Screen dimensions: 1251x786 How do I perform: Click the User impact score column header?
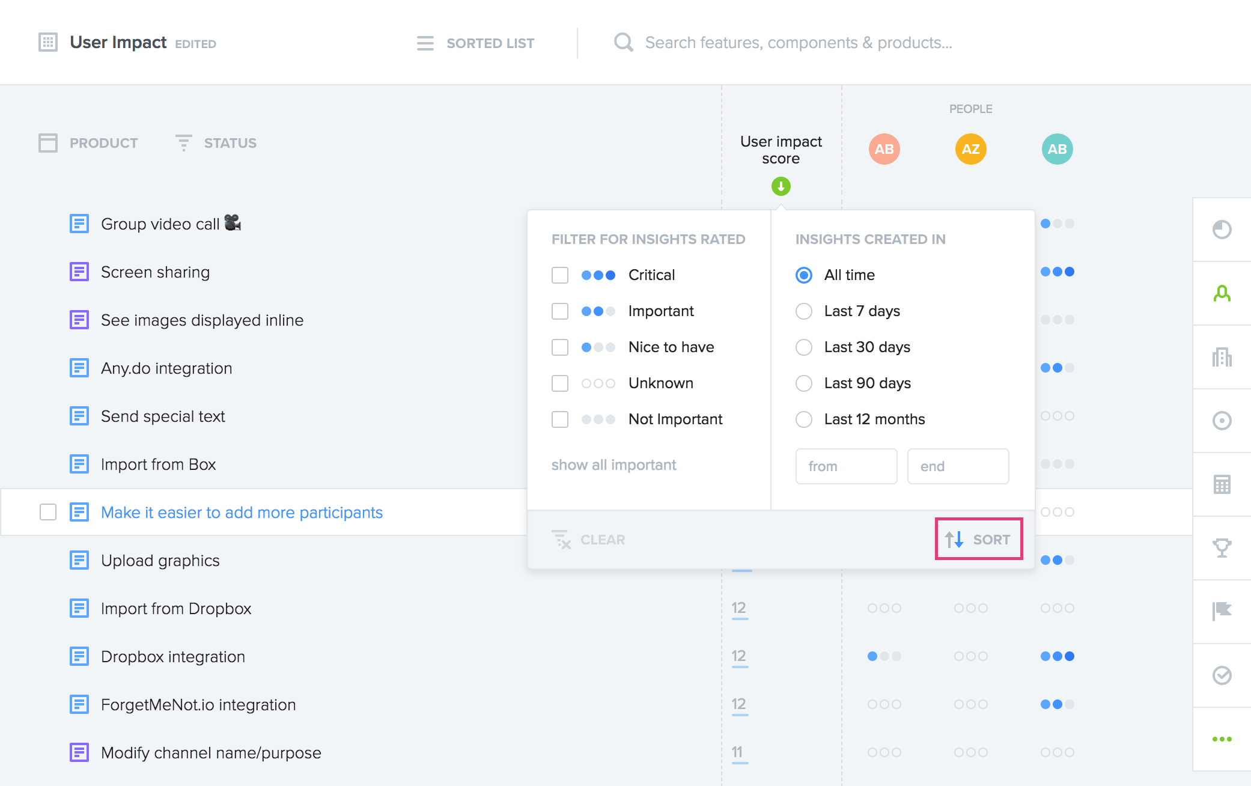click(x=781, y=150)
